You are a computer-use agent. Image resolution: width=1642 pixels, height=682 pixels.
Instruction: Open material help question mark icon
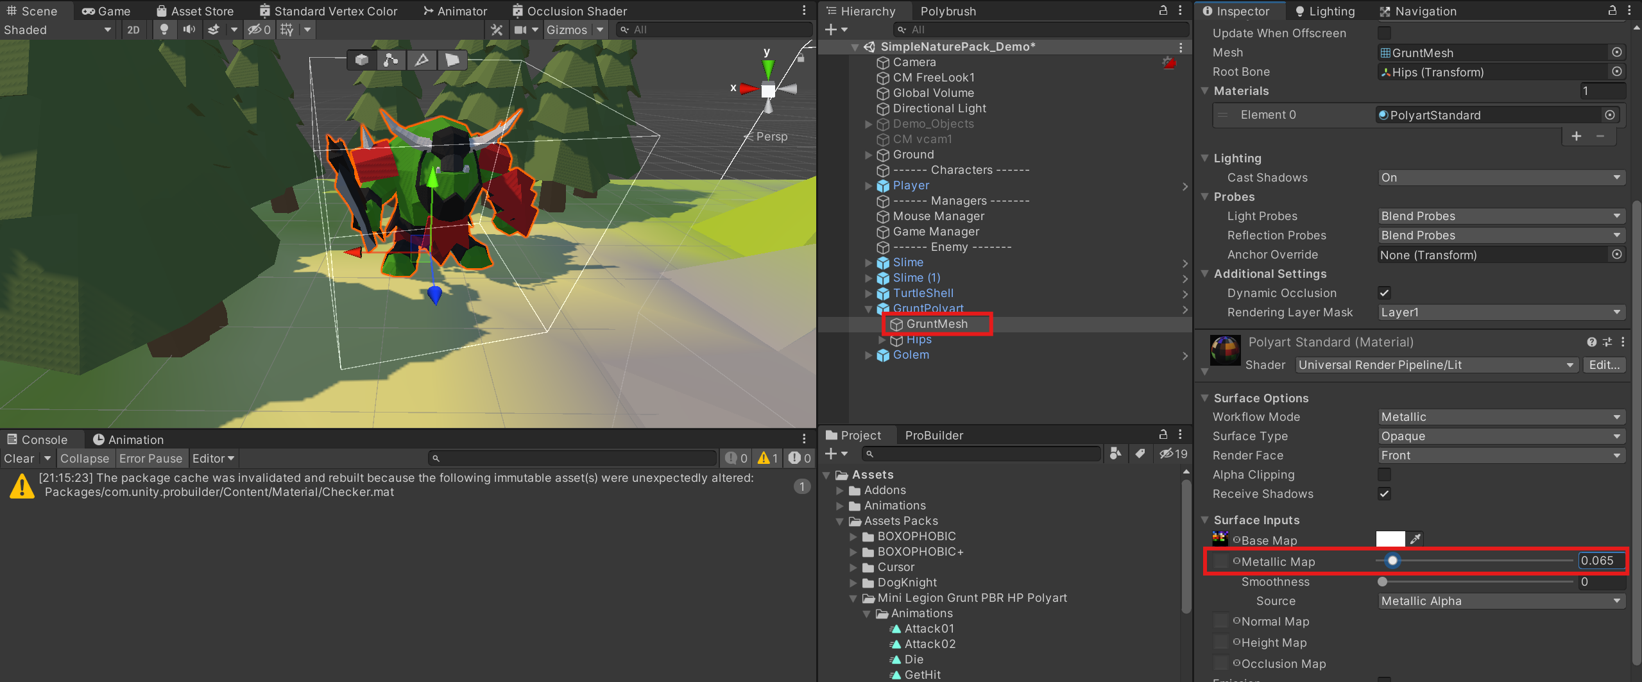(1591, 342)
